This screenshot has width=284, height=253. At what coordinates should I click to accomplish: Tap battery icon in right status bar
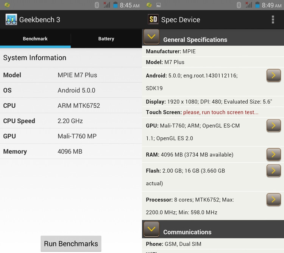point(257,5)
